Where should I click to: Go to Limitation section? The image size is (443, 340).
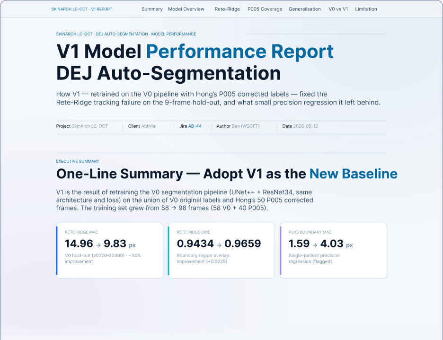click(x=366, y=9)
